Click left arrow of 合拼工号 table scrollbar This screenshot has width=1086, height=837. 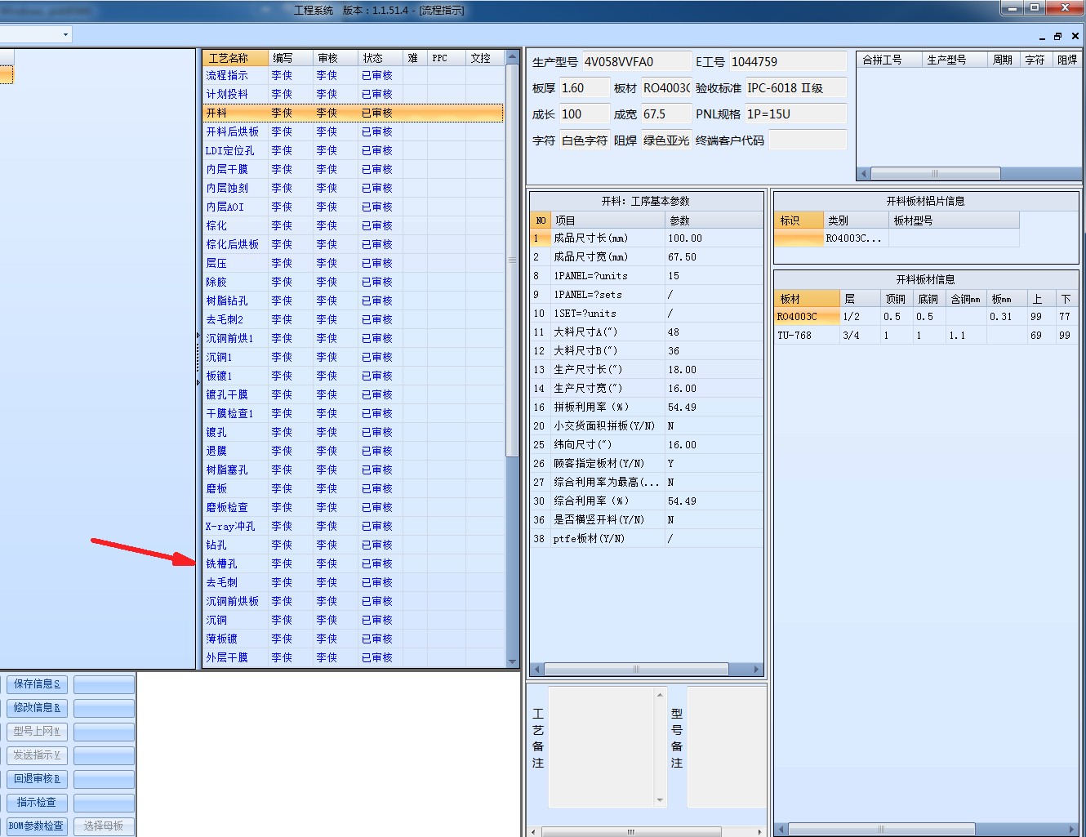(864, 173)
